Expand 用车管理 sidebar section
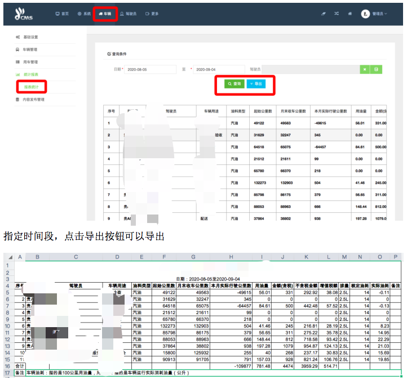407x384 pixels. 30,62
